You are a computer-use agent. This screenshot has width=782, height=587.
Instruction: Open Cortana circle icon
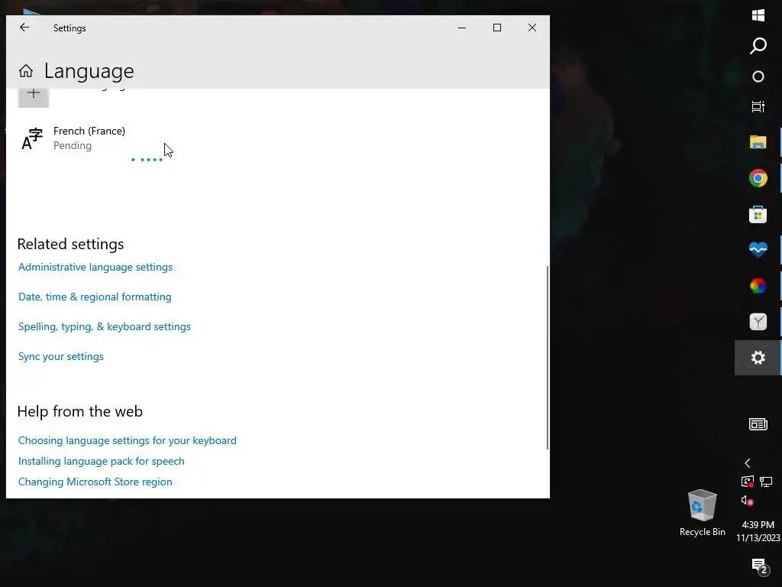point(758,76)
